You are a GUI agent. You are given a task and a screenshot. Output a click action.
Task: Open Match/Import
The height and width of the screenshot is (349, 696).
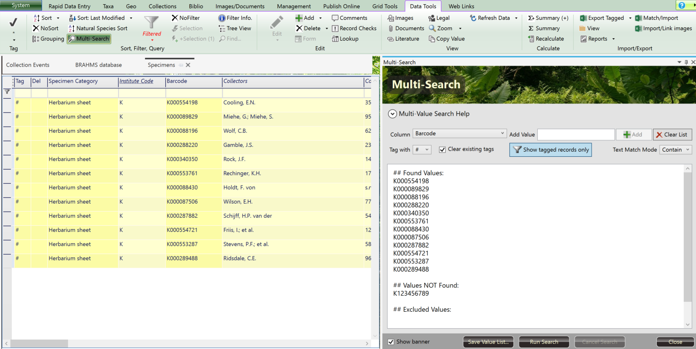[657, 18]
